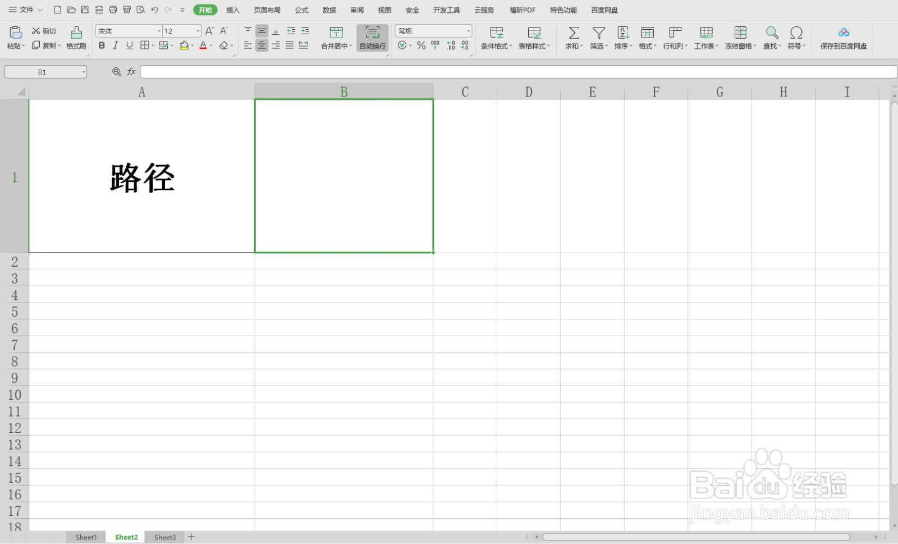Toggle horizontal center alignment
The width and height of the screenshot is (898, 544).
tap(262, 45)
